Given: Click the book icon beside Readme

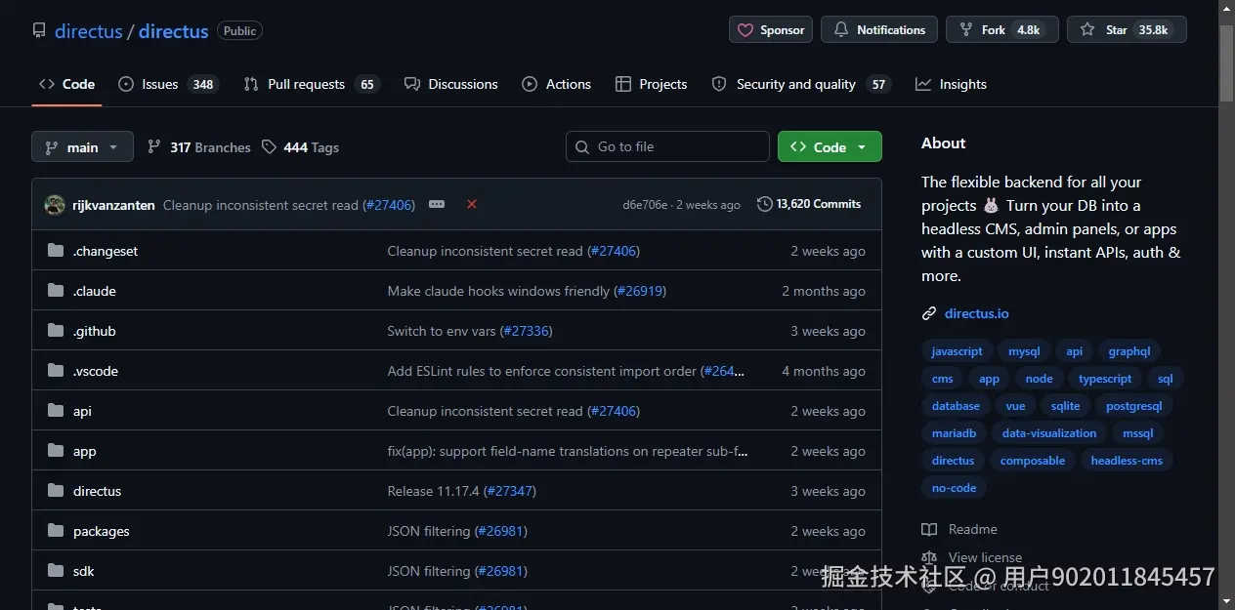Looking at the screenshot, I should (929, 529).
